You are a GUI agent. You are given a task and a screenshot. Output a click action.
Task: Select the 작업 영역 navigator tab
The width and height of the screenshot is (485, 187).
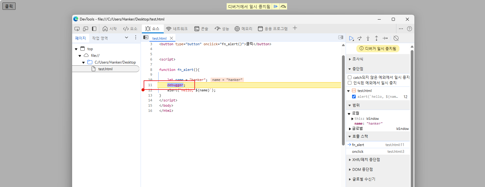(100, 38)
